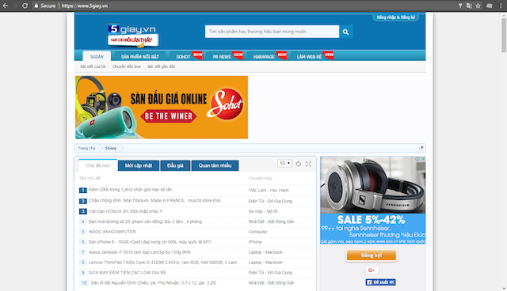Image resolution: width=507 pixels, height=291 pixels.
Task: Click the 5Giay breadcrumb
Action: click(111, 148)
